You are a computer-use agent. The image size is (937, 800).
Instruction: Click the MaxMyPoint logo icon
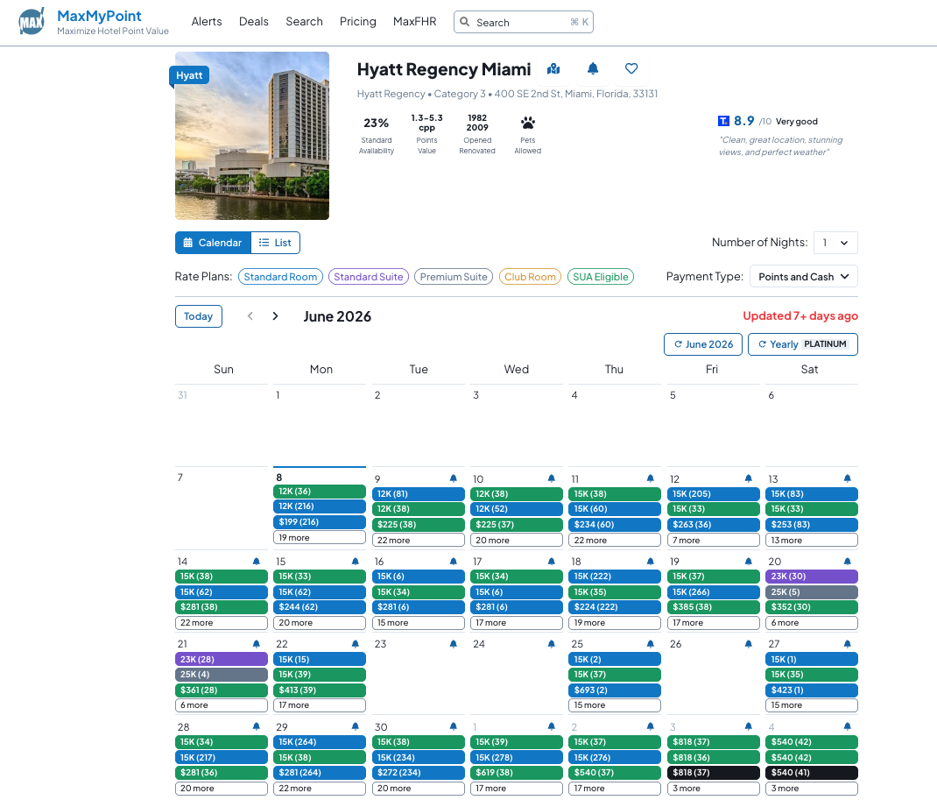point(32,22)
